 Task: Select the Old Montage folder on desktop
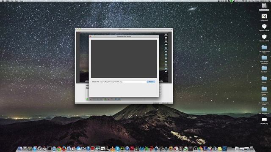[x=264, y=109]
